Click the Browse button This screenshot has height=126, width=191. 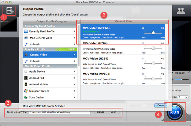[x=100, y=112]
